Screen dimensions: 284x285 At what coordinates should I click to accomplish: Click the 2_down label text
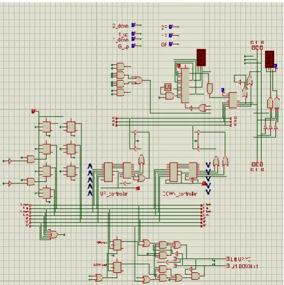pos(120,25)
